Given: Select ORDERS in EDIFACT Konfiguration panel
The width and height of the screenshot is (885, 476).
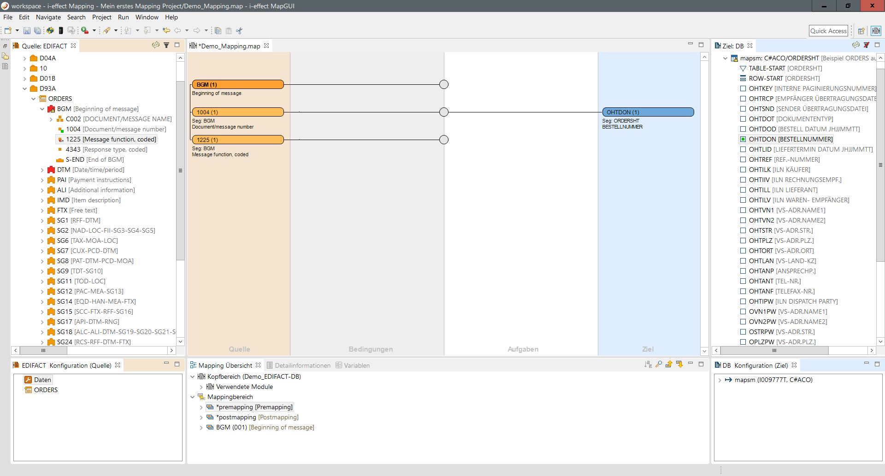Looking at the screenshot, I should point(46,390).
